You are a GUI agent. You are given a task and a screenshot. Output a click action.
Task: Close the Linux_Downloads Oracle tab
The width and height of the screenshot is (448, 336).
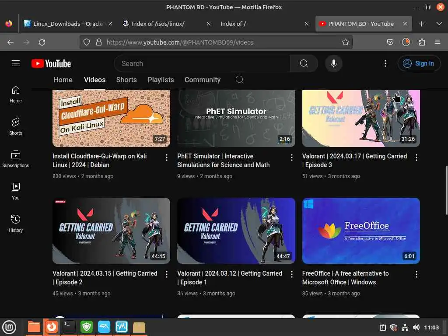point(110,24)
